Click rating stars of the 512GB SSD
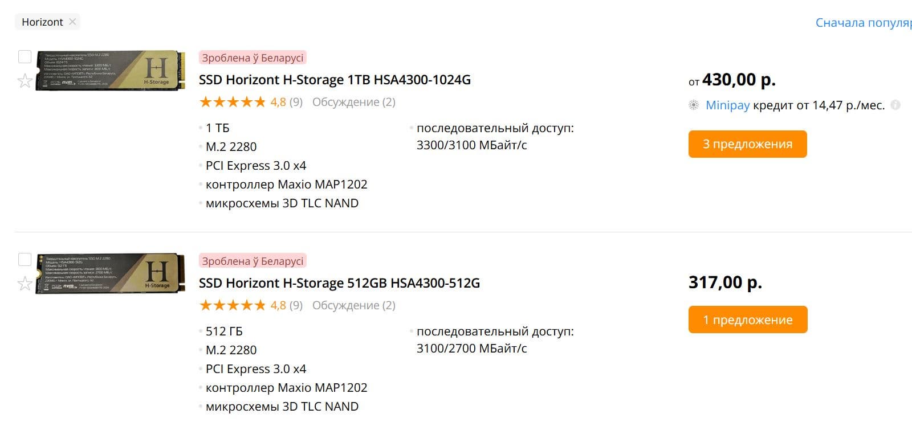Image resolution: width=912 pixels, height=426 pixels. (x=233, y=306)
